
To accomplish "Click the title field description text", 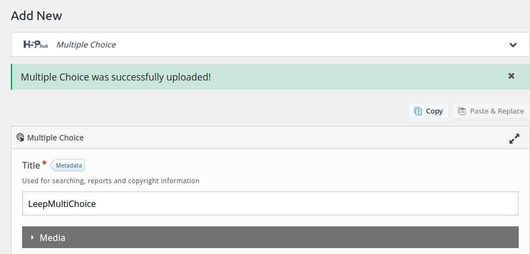I will click(x=110, y=181).
